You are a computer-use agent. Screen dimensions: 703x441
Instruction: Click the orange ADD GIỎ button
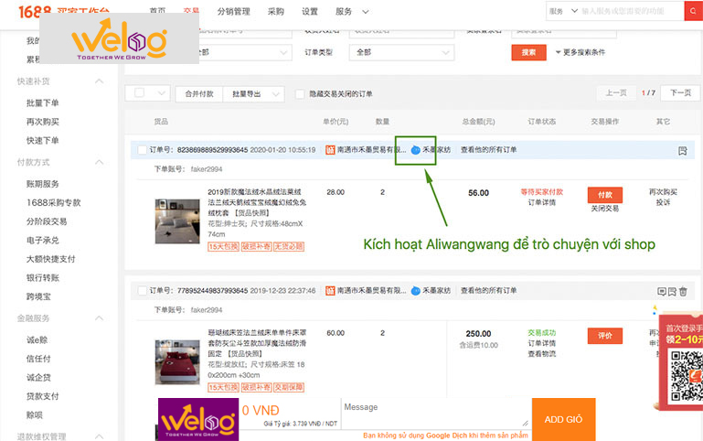point(563,419)
